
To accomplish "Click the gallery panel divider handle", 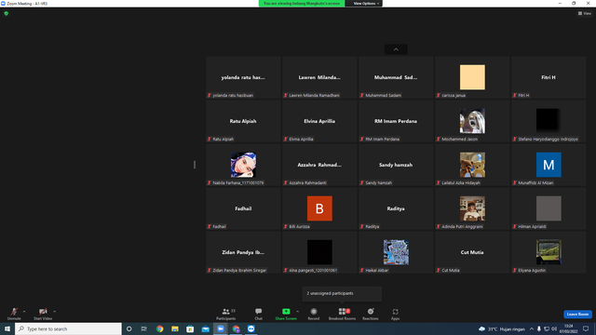I will point(195,165).
